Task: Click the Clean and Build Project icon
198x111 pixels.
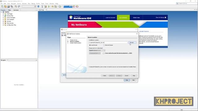Action: click(x=45, y=6)
